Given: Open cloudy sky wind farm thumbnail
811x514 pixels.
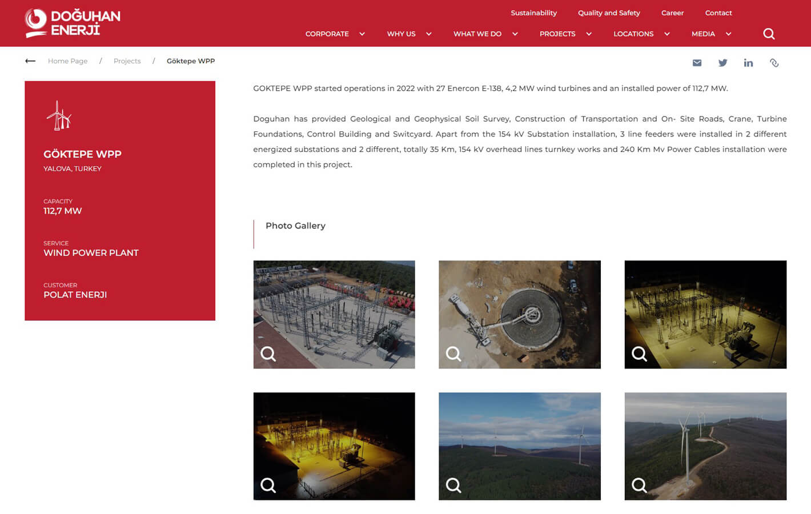Looking at the screenshot, I should [520, 446].
